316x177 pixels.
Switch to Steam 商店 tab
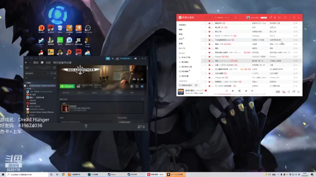36,63
